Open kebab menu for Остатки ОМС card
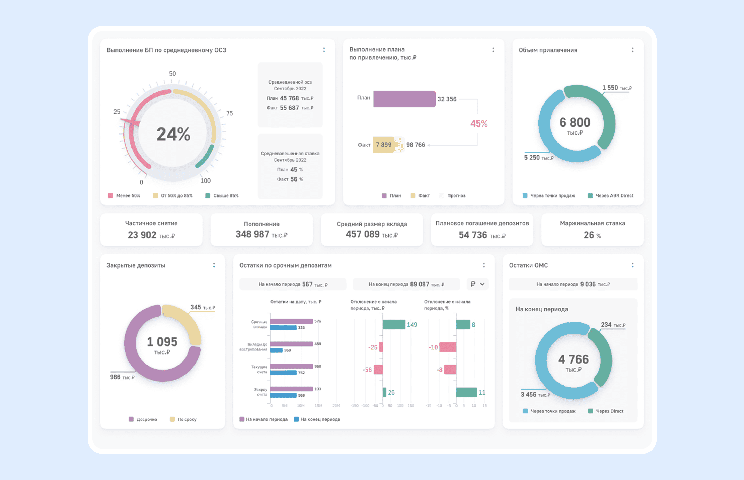Screen dimensions: 744x480 633,265
